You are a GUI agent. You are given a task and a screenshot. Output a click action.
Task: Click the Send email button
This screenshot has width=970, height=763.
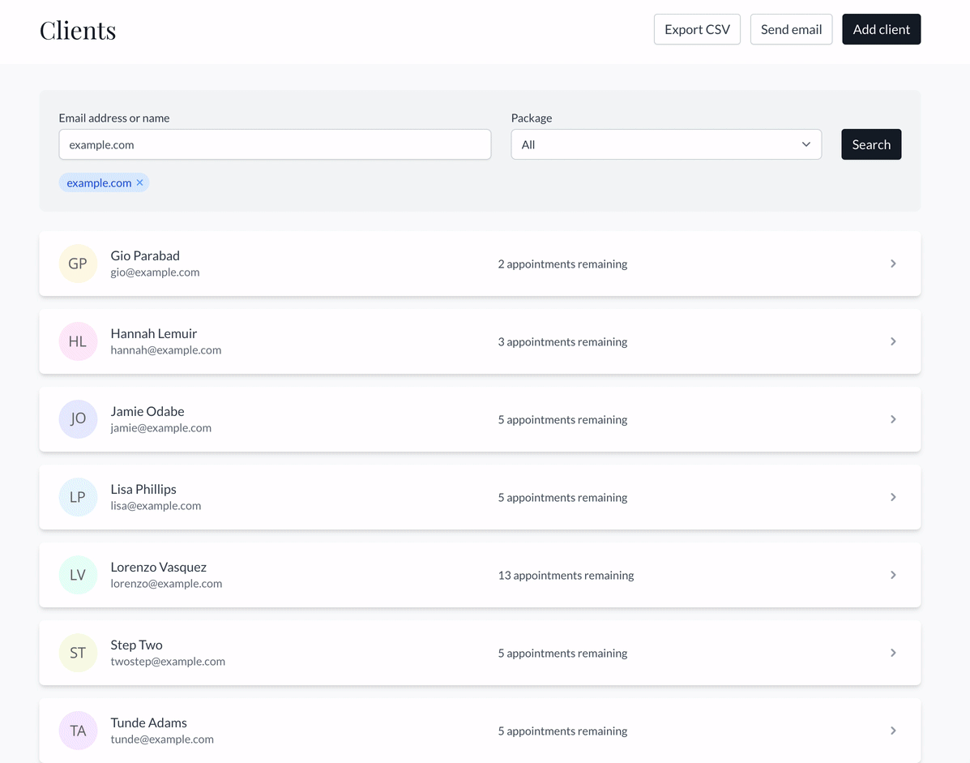click(791, 29)
